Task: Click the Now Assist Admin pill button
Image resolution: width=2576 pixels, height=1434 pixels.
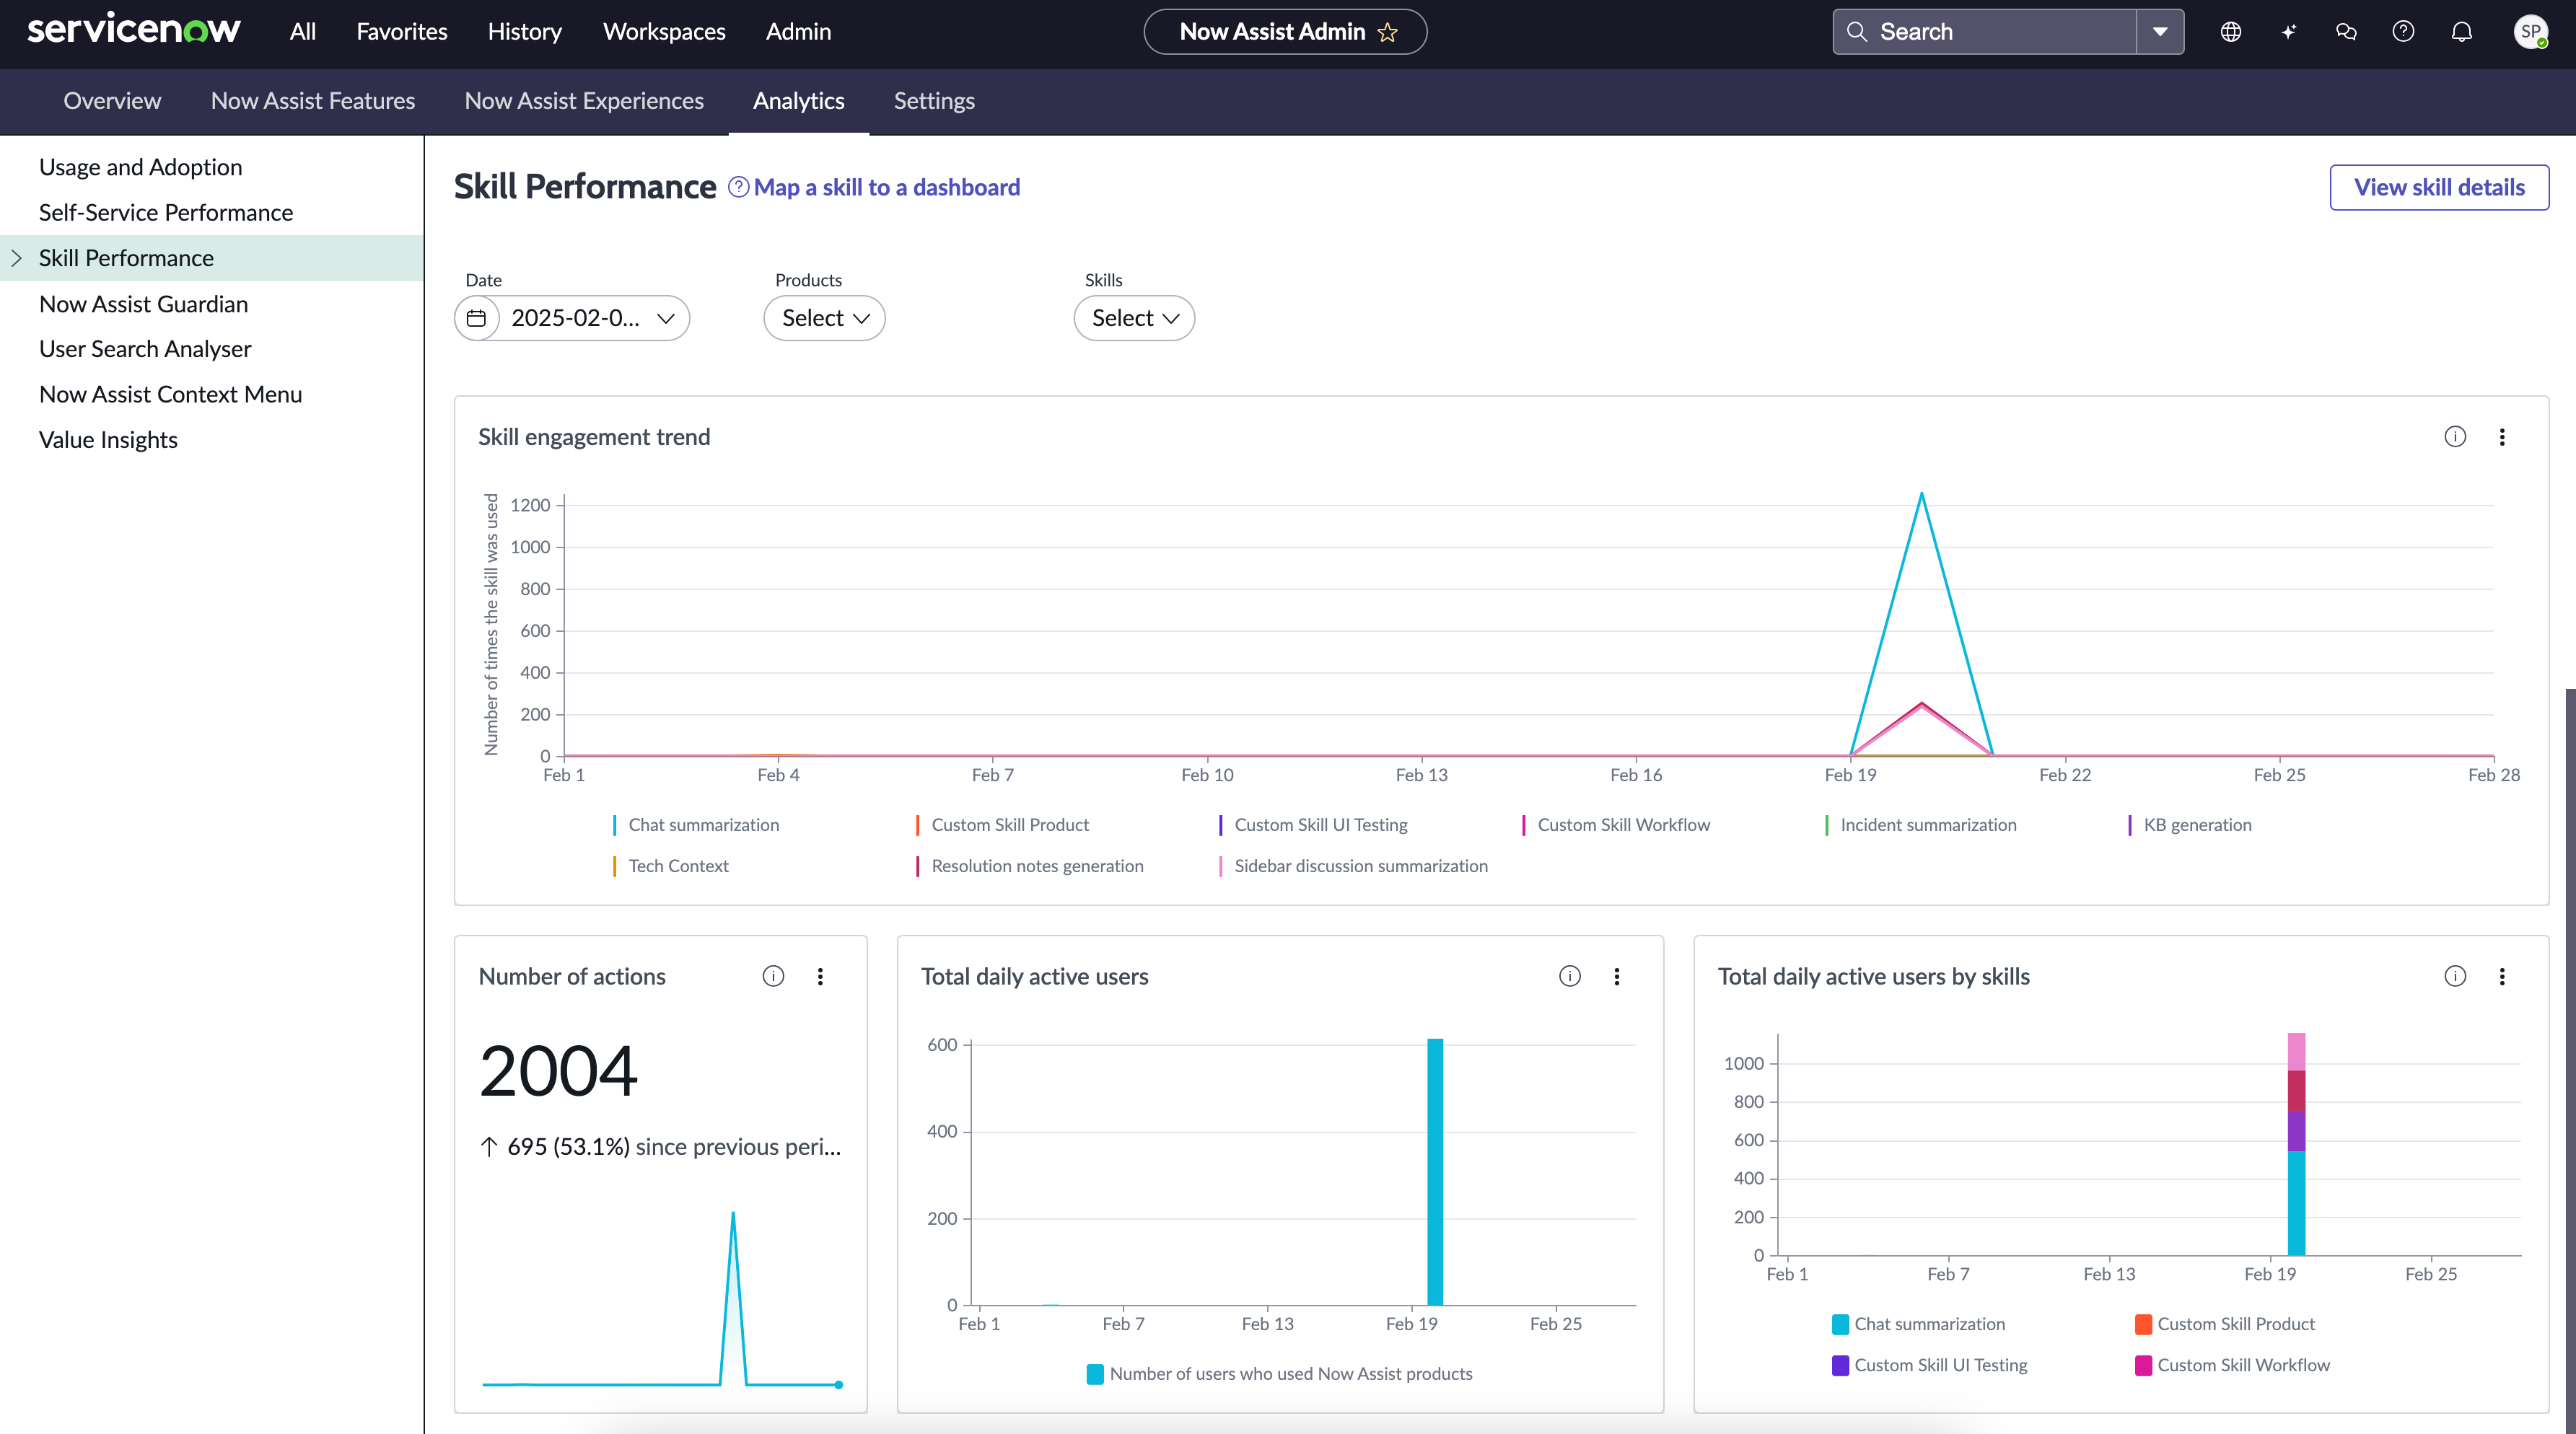Action: pyautogui.click(x=1285, y=32)
